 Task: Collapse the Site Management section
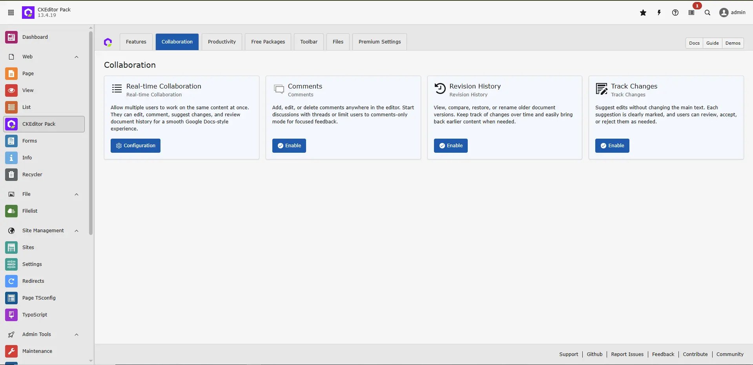pyautogui.click(x=77, y=231)
